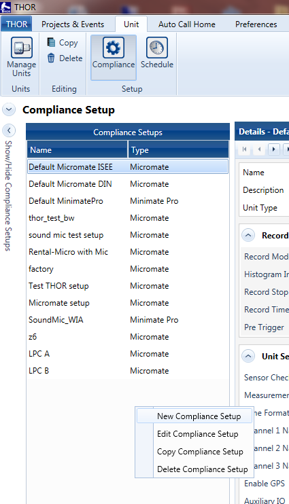Image resolution: width=289 pixels, height=504 pixels.
Task: Hide the Compliance Setups side panel
Action: 9,130
